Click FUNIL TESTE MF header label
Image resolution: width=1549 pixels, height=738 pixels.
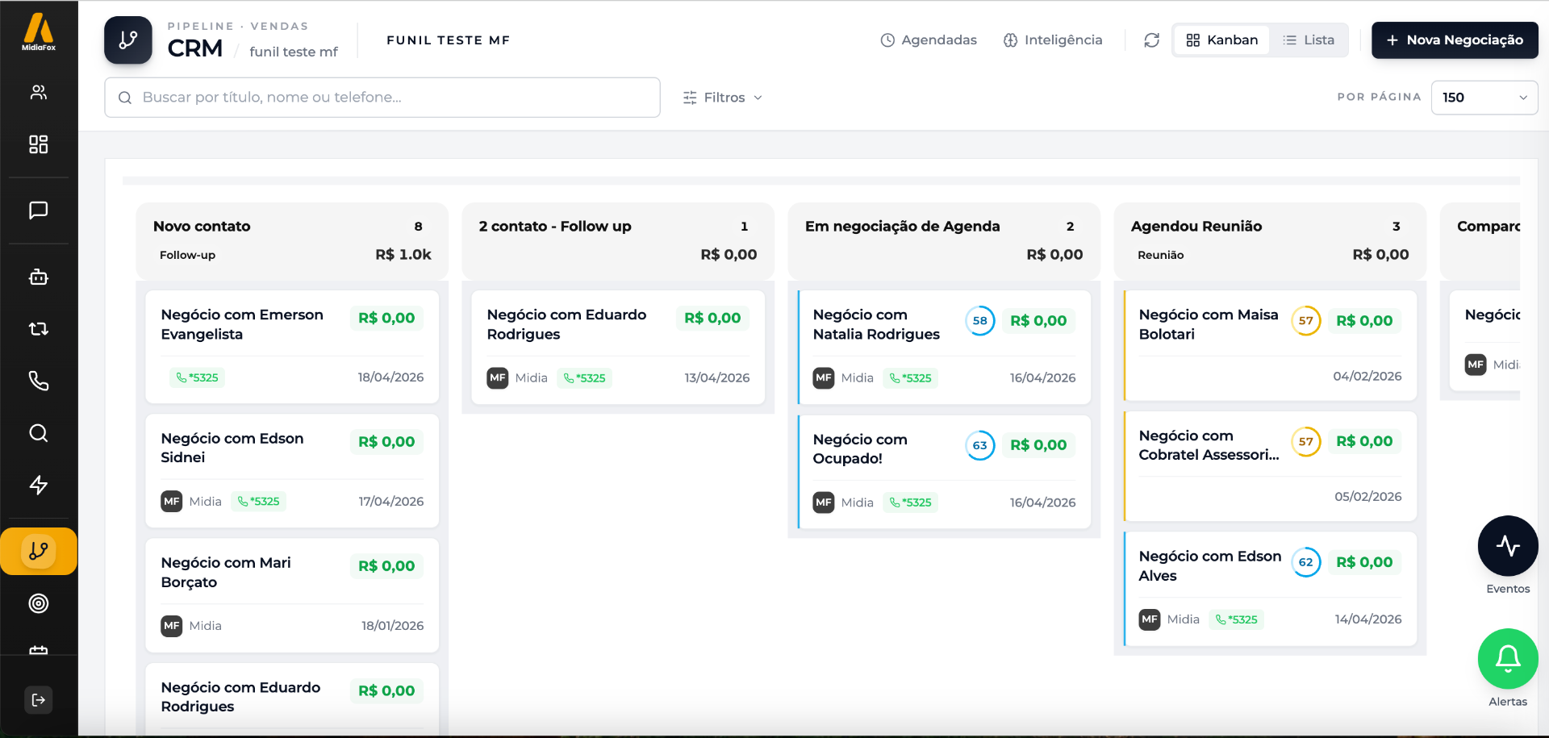(x=449, y=40)
